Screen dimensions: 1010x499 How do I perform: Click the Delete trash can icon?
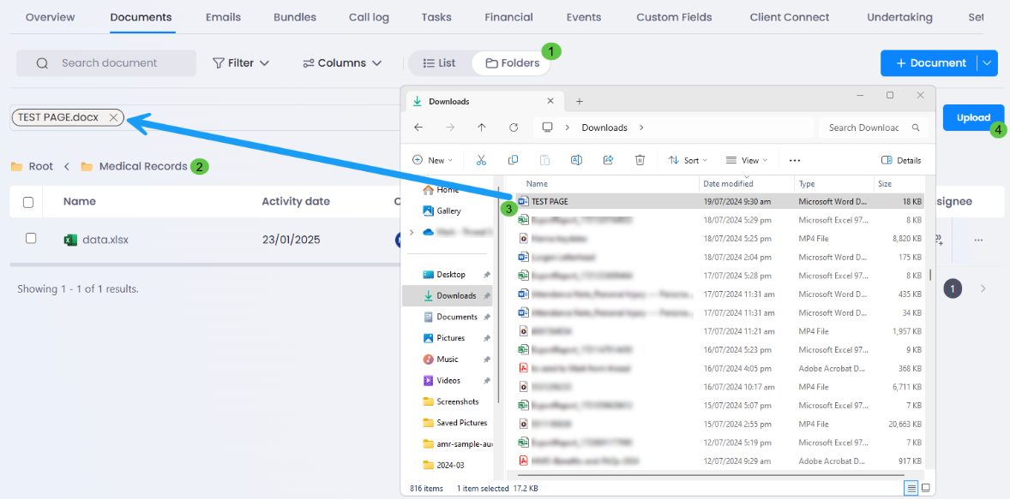tap(640, 160)
